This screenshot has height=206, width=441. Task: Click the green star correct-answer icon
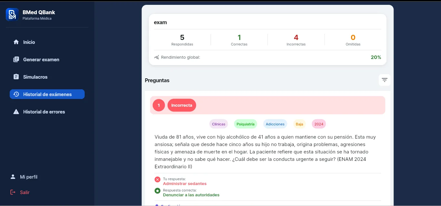tap(157, 191)
